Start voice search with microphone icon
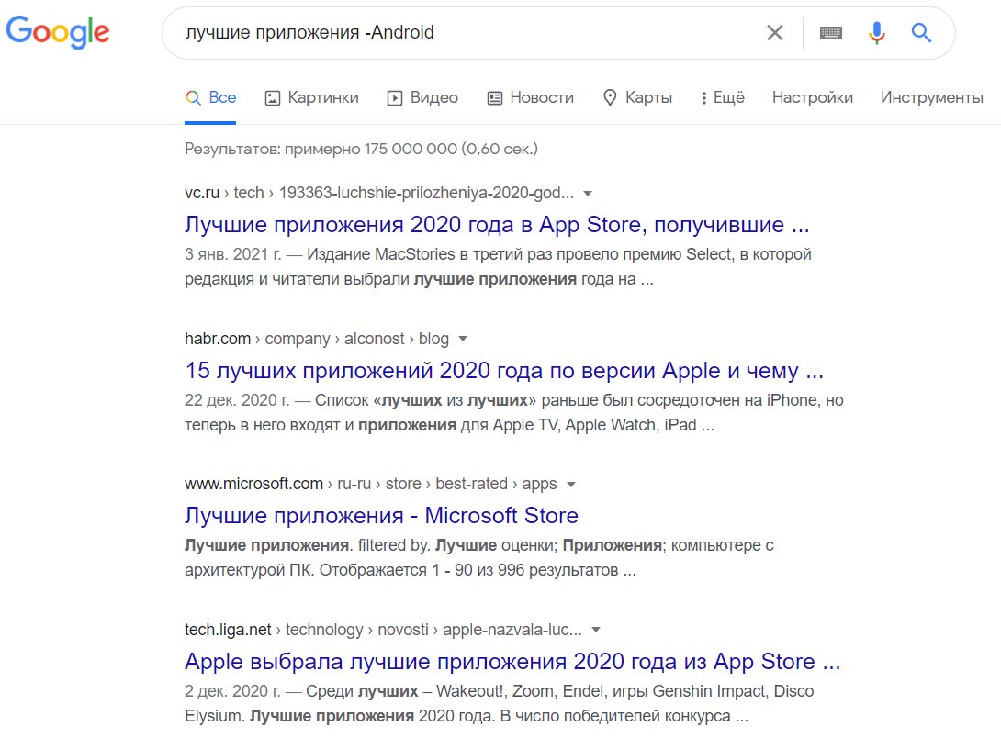Image resolution: width=1001 pixels, height=749 pixels. pyautogui.click(x=876, y=32)
